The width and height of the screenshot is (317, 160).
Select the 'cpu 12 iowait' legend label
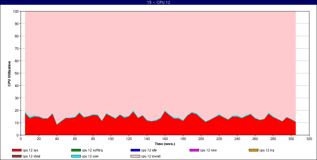pyautogui.click(x=151, y=157)
